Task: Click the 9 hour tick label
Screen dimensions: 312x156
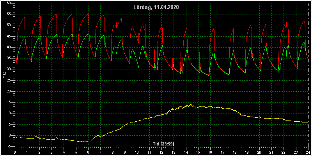Action: (125, 152)
